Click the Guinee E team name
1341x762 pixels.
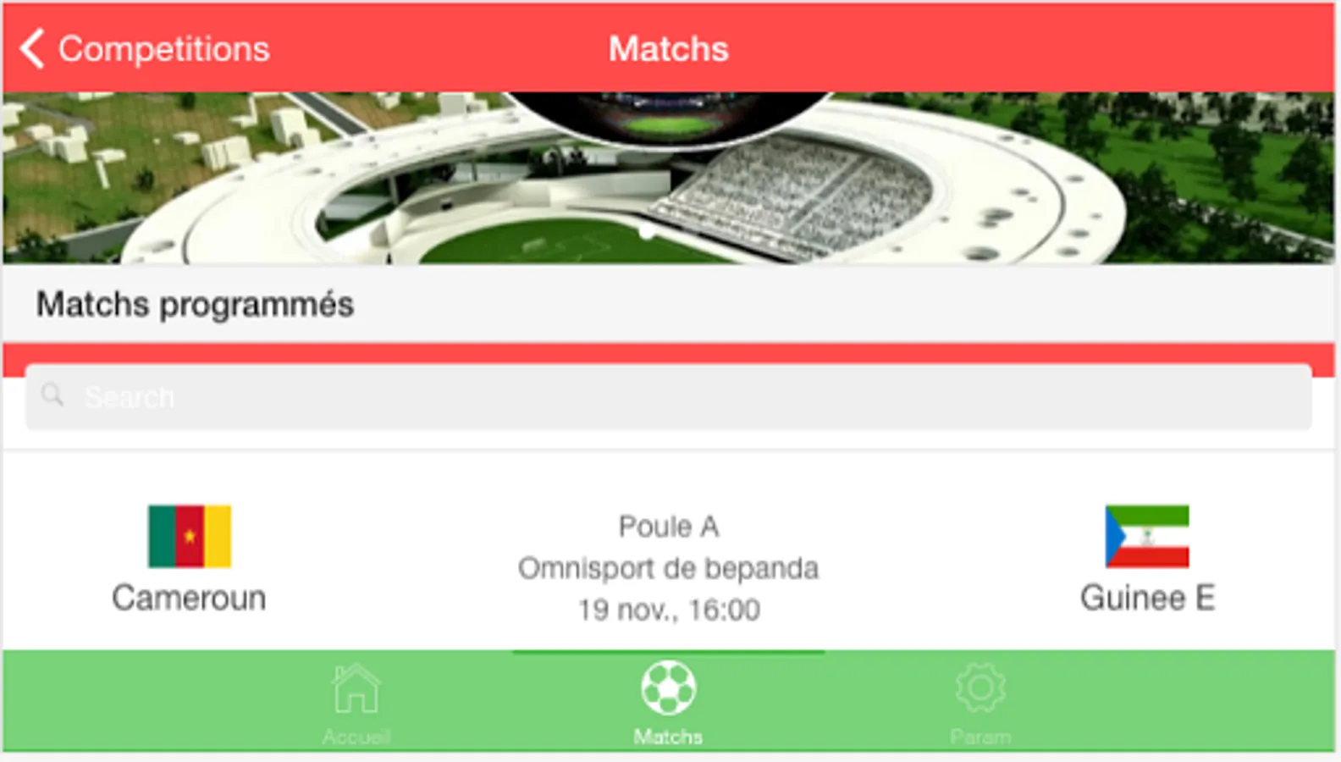pos(1147,598)
